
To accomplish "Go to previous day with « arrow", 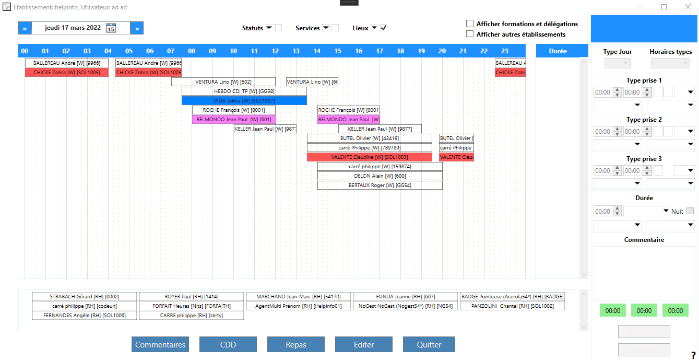I will pyautogui.click(x=25, y=28).
